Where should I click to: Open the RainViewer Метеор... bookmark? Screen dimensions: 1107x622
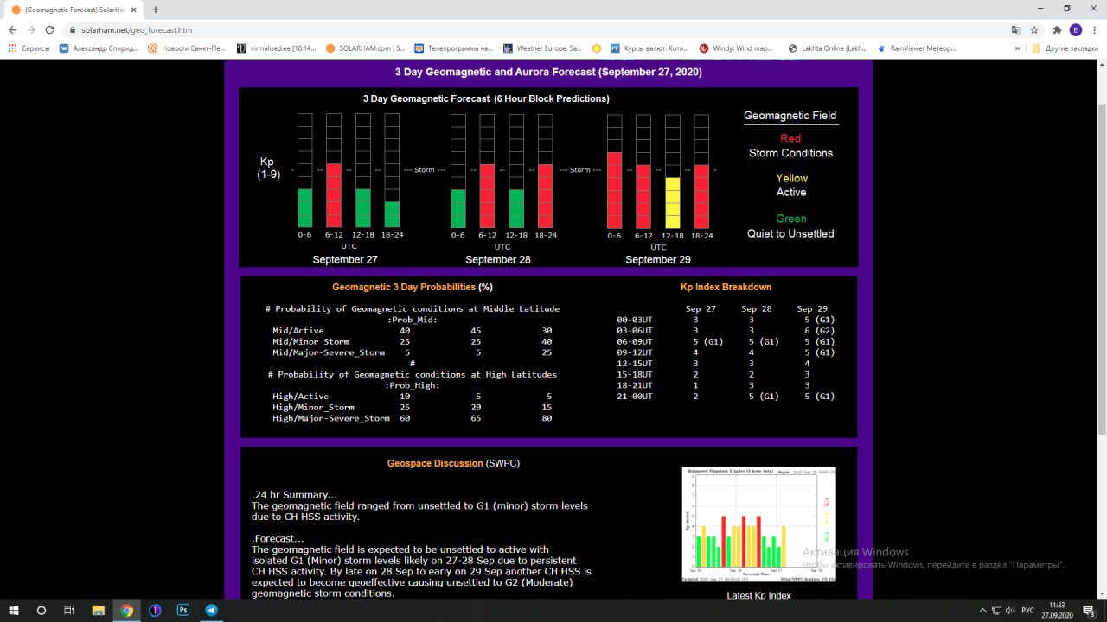pos(917,48)
